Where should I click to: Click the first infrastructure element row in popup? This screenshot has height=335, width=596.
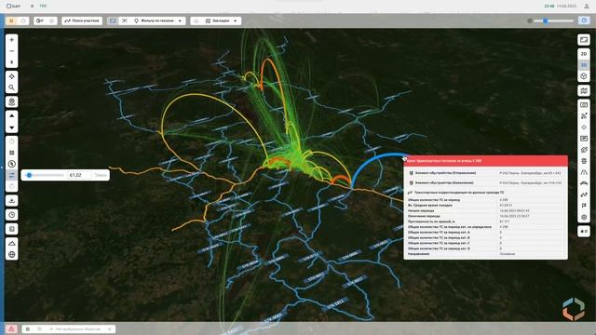[486, 173]
